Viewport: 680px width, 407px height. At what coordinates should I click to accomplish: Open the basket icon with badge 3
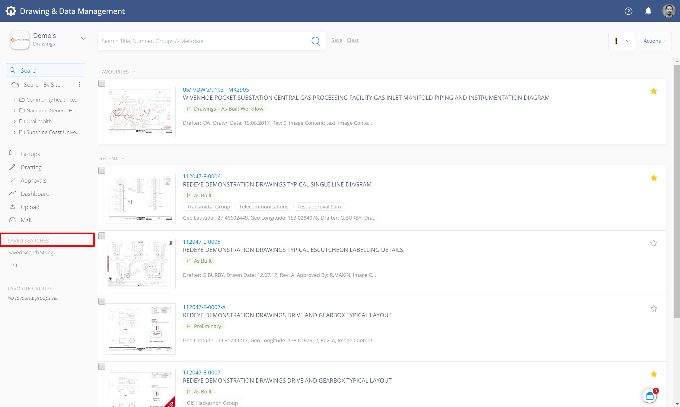[x=650, y=396]
